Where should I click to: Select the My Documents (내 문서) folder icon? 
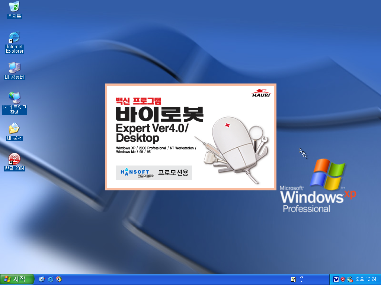point(15,132)
